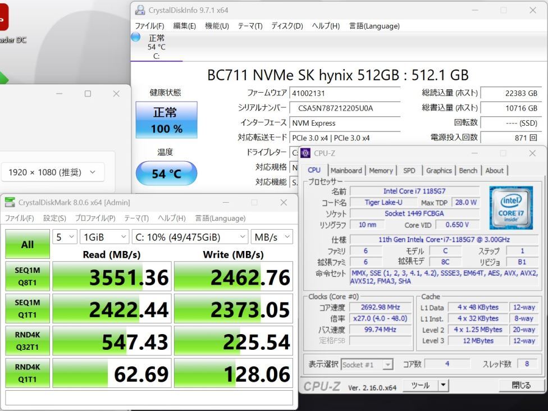548x411 pixels.
Task: Open the 1GiB test size dropdown
Action: pos(104,237)
